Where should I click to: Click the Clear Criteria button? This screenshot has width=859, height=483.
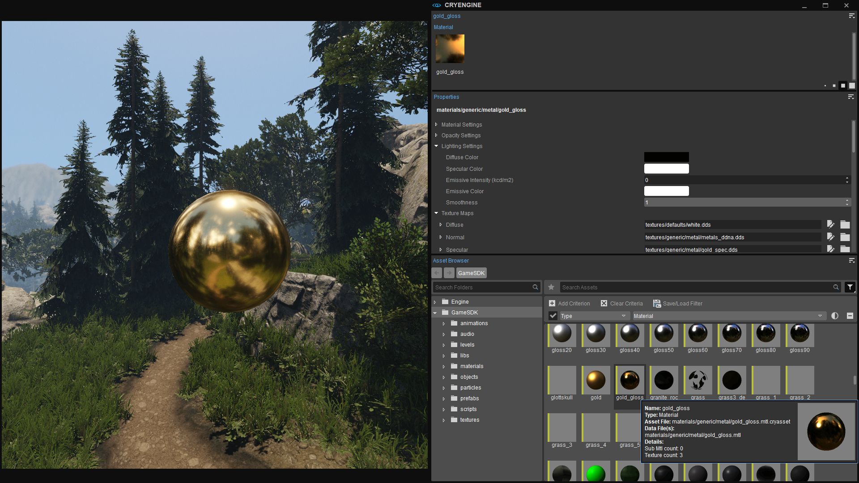(622, 303)
